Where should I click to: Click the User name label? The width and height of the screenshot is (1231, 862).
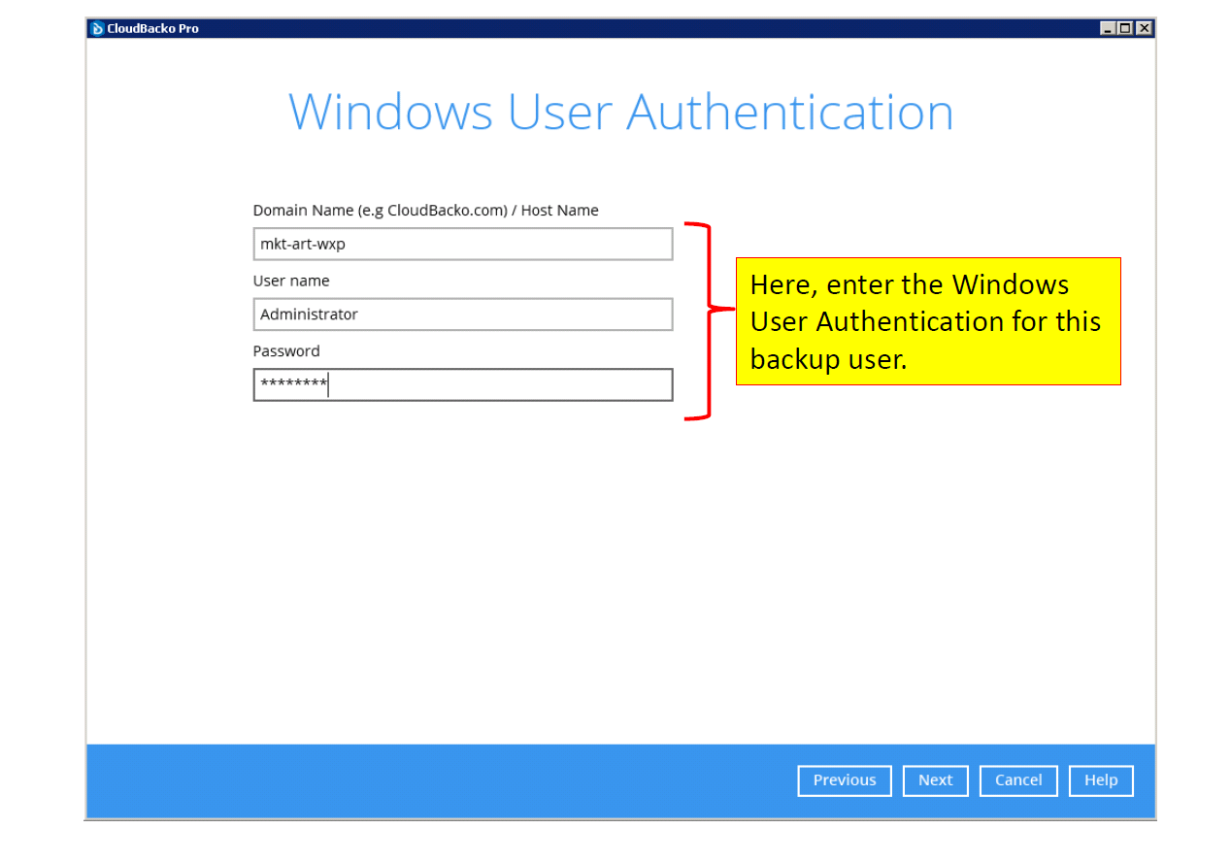(291, 282)
